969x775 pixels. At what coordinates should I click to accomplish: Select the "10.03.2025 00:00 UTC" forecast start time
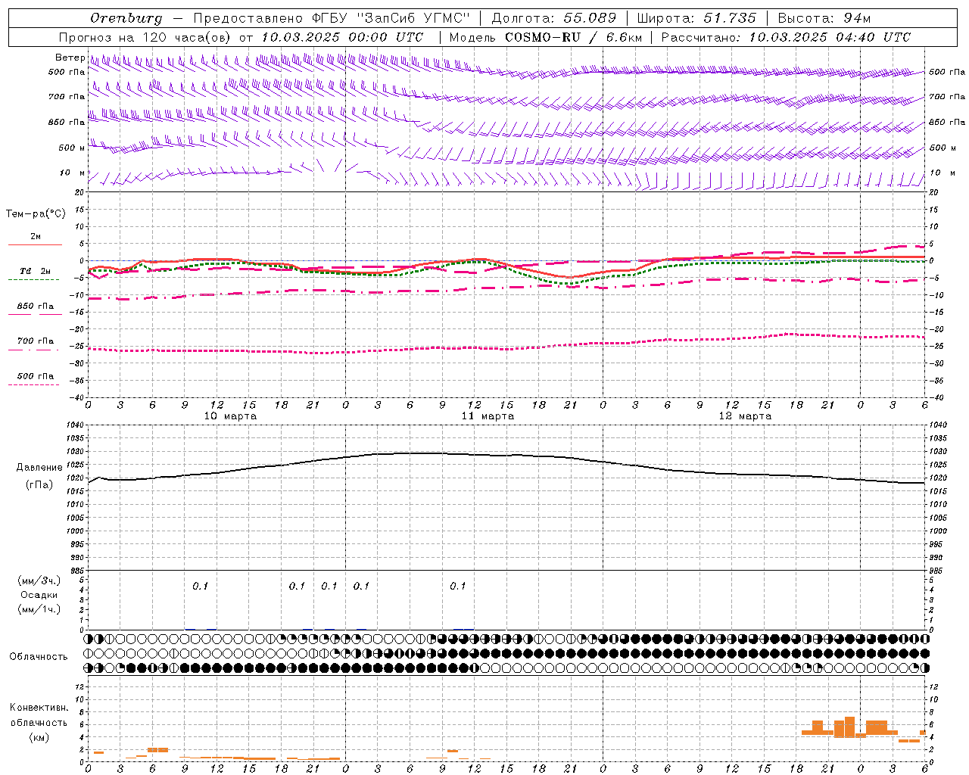click(342, 37)
